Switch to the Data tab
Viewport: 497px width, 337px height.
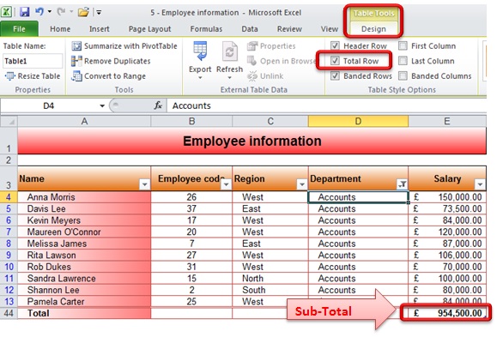(x=250, y=29)
